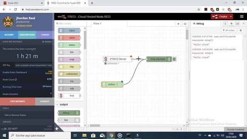The width and height of the screenshot is (247, 139).
Task: Select the catch node in the palette
Action: [x=69, y=38]
